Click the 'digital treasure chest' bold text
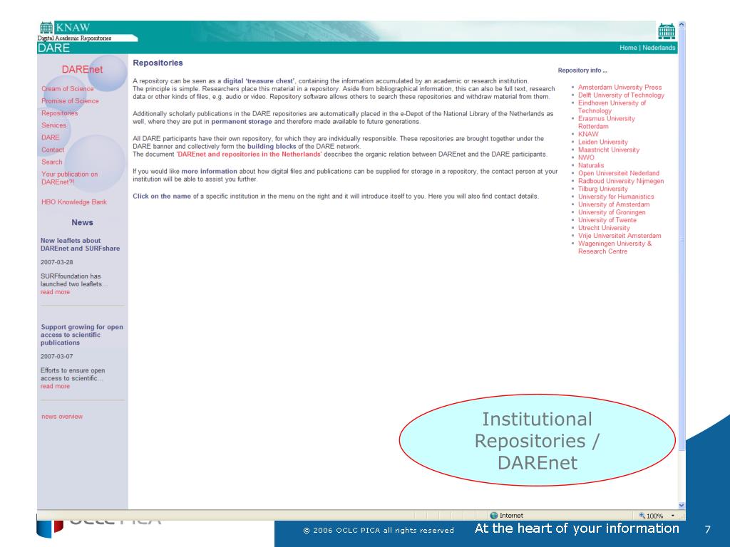 [259, 81]
